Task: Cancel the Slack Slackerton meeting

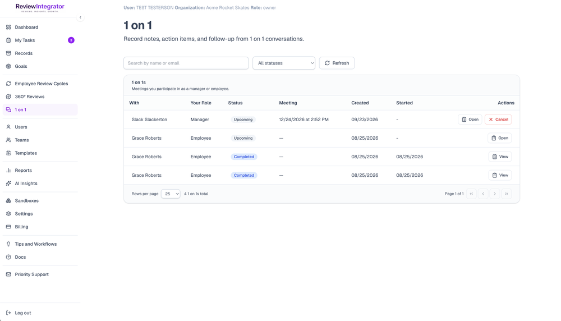Action: 498,120
